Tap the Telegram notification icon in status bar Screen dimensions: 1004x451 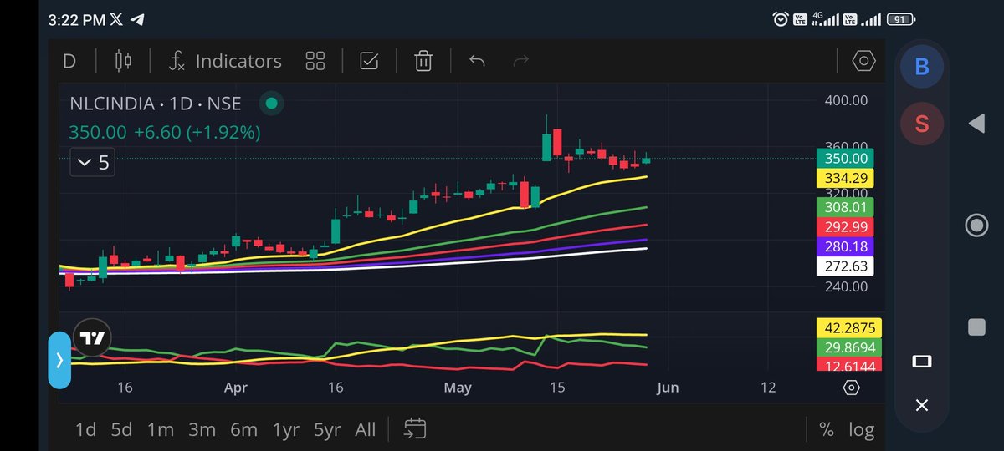coord(137,18)
